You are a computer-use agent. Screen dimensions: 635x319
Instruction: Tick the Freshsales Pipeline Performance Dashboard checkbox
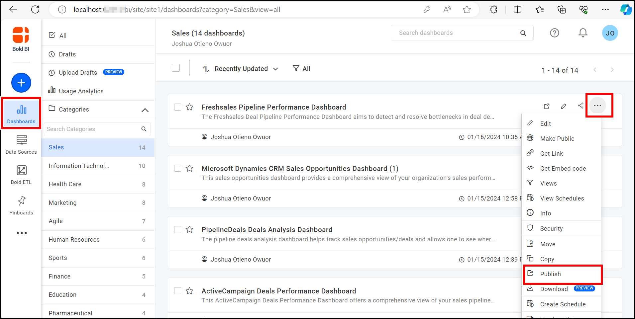click(178, 107)
